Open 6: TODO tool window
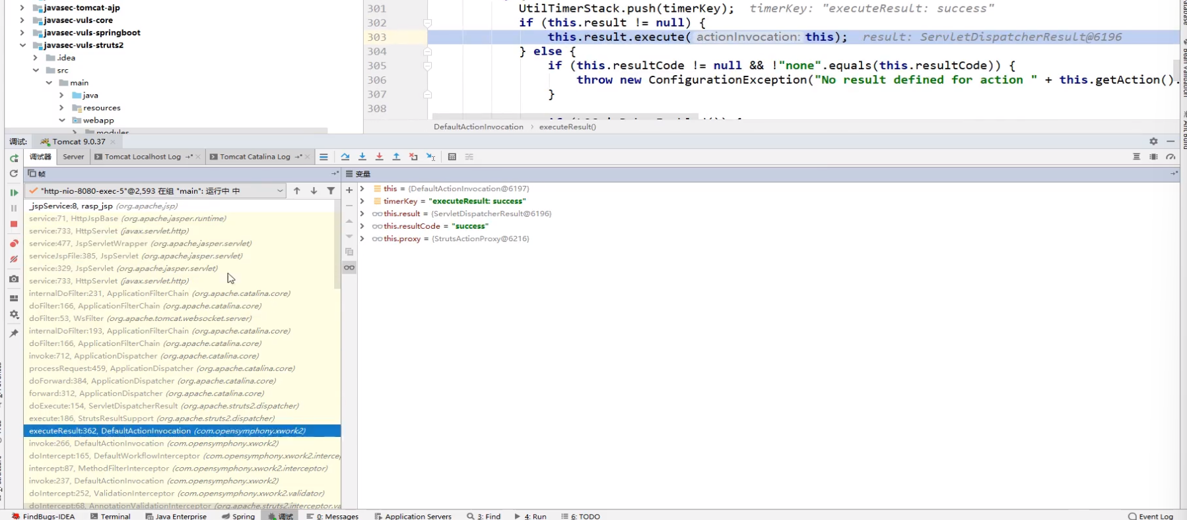Image resolution: width=1187 pixels, height=520 pixels. 580,516
